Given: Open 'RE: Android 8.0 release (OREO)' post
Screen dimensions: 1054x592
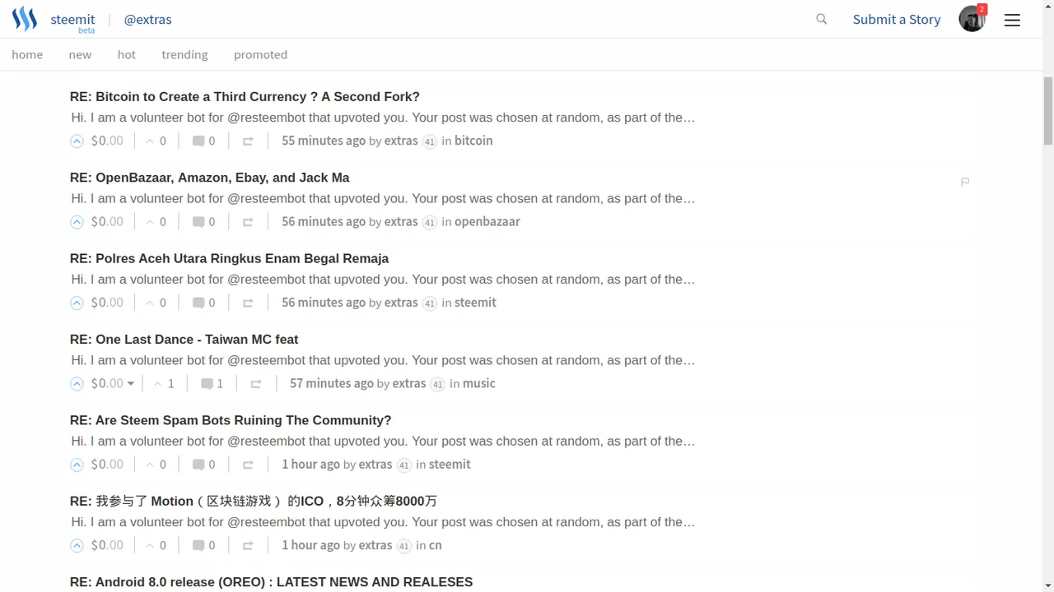Looking at the screenshot, I should [x=271, y=582].
